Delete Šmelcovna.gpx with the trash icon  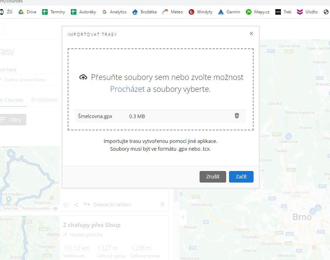(237, 116)
